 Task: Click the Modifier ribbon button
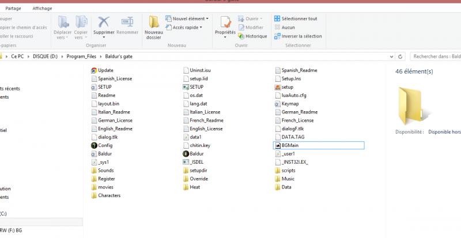(251, 27)
